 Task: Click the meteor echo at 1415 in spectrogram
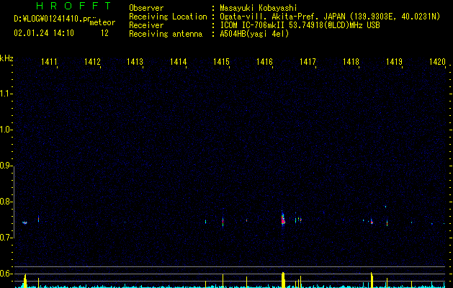(223, 222)
